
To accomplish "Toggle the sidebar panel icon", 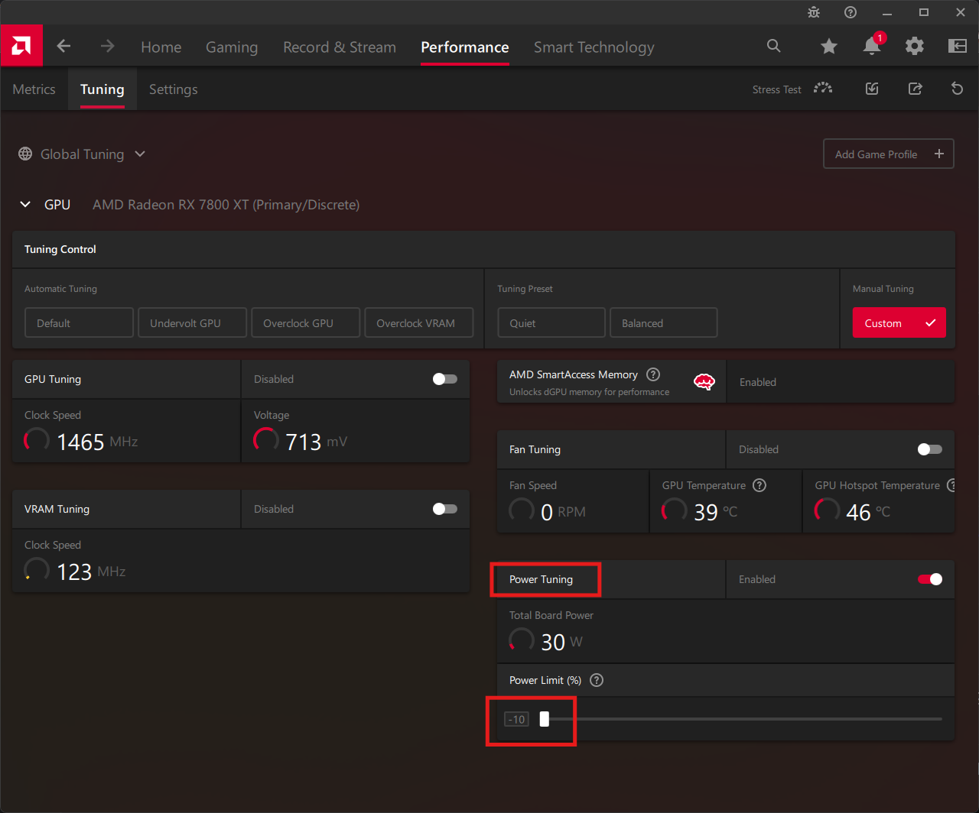I will pos(958,47).
